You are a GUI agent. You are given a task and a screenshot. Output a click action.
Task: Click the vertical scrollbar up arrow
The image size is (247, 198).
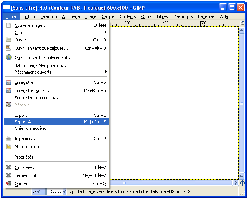click(x=242, y=30)
